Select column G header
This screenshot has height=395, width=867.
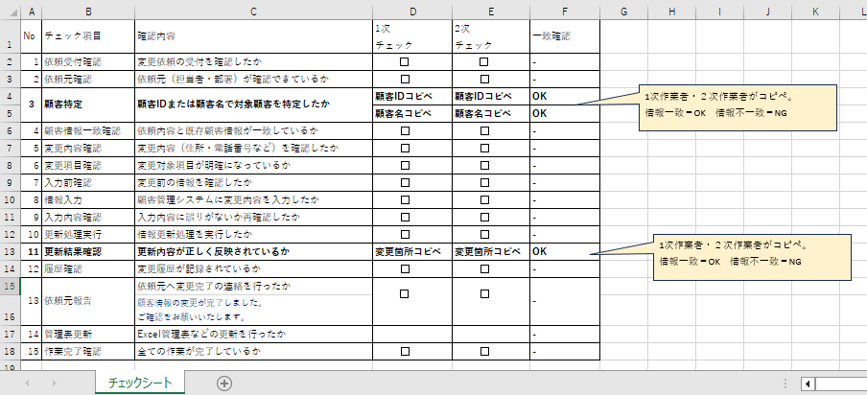[623, 12]
